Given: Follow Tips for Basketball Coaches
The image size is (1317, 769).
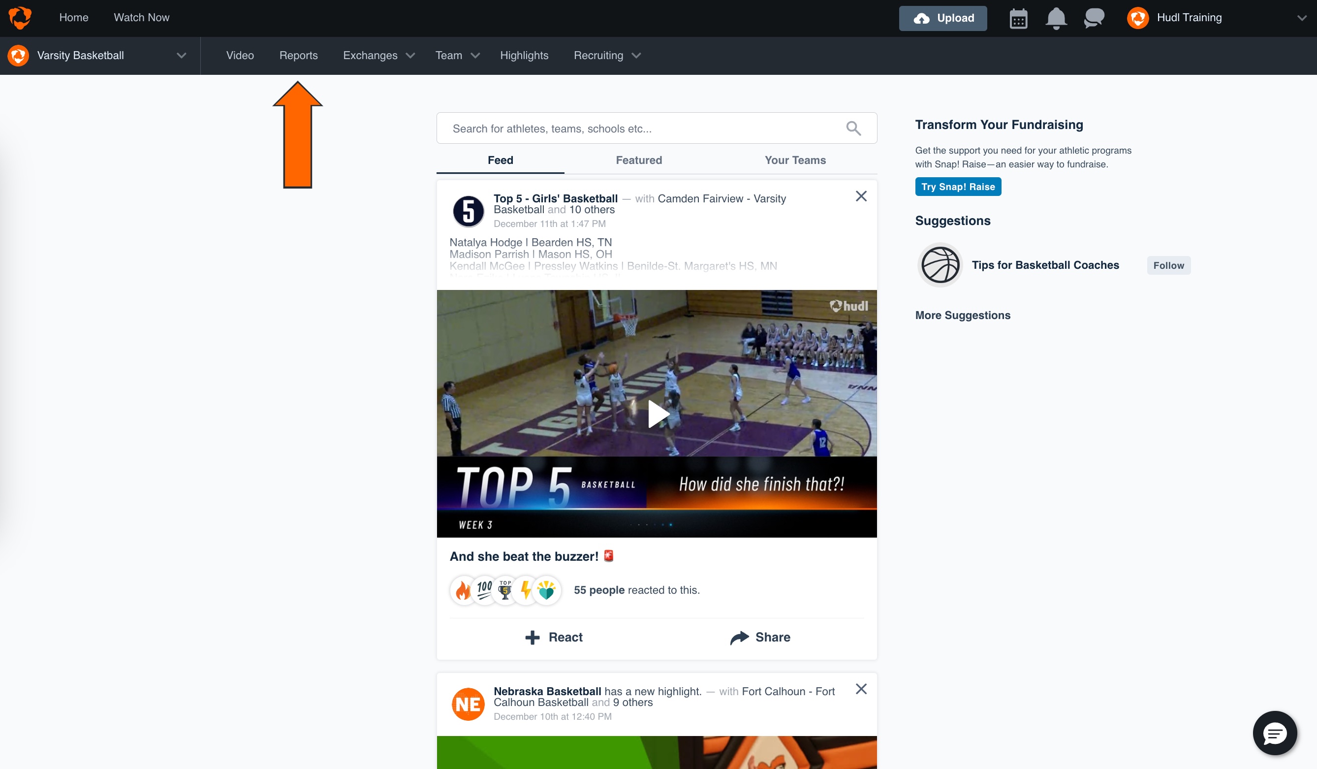Looking at the screenshot, I should click(x=1168, y=265).
